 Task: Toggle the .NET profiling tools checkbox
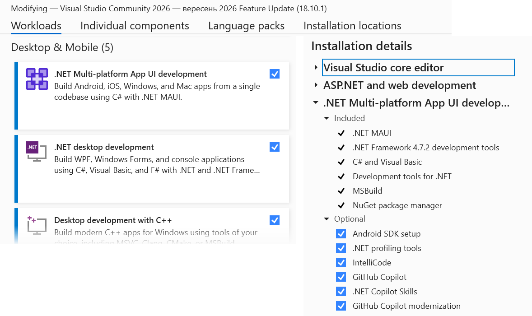[341, 248]
